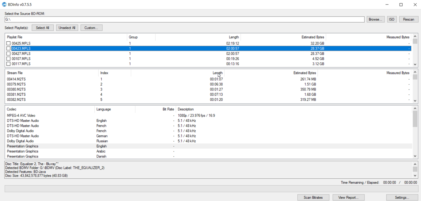Select stream file 00381.M2TS
Viewport: 421px width, 201px height.
209,94
